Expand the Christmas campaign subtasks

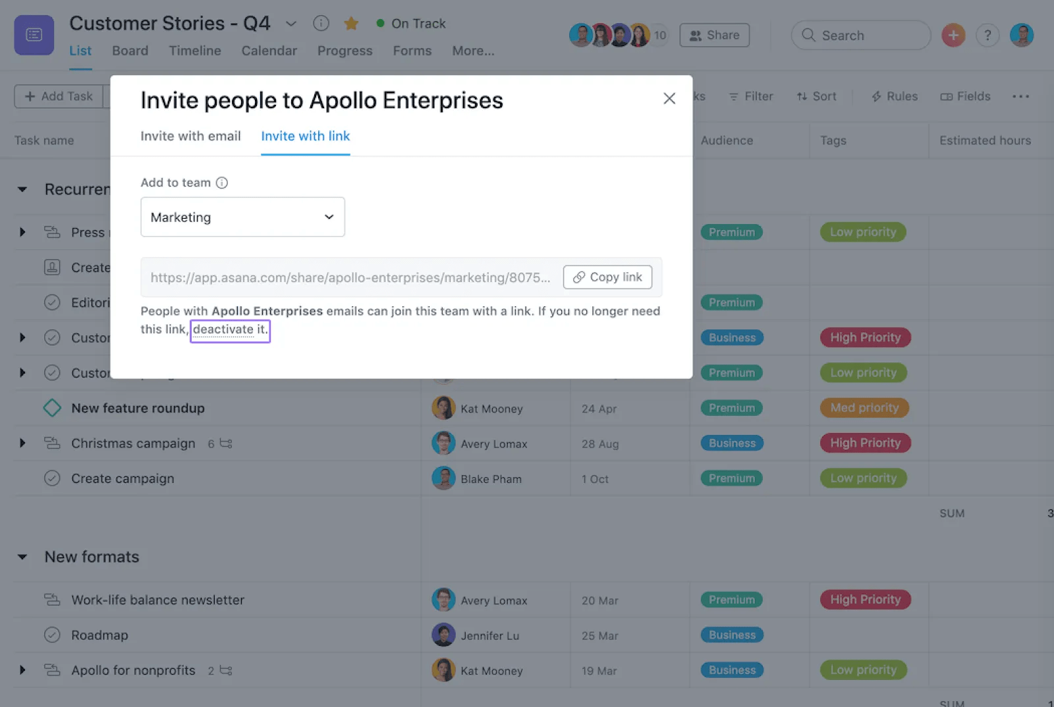click(x=22, y=443)
